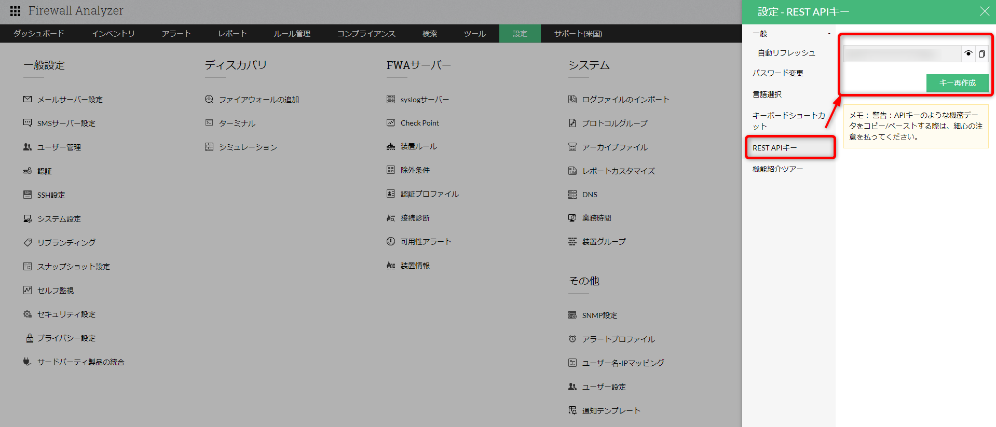Click the シミュレーション grid icon
Viewport: 996px width, 427px height.
[x=209, y=147]
